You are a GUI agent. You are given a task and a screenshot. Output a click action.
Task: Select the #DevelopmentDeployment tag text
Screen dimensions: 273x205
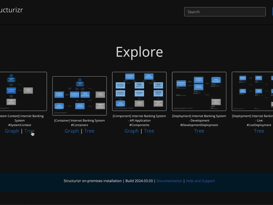pos(199,125)
